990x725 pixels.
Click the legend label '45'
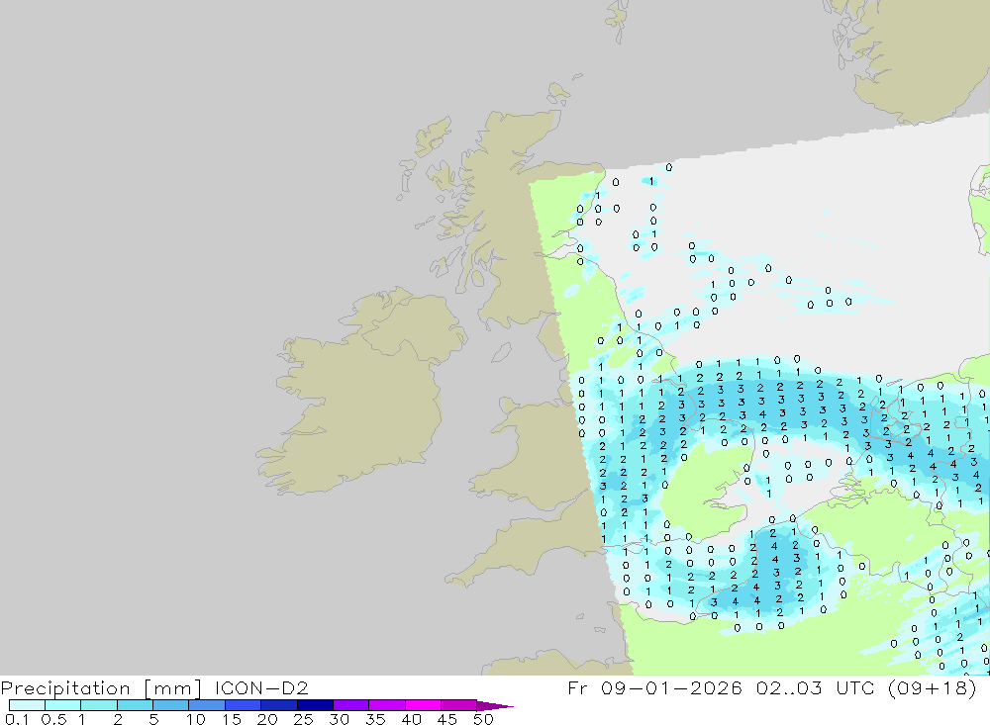[447, 719]
